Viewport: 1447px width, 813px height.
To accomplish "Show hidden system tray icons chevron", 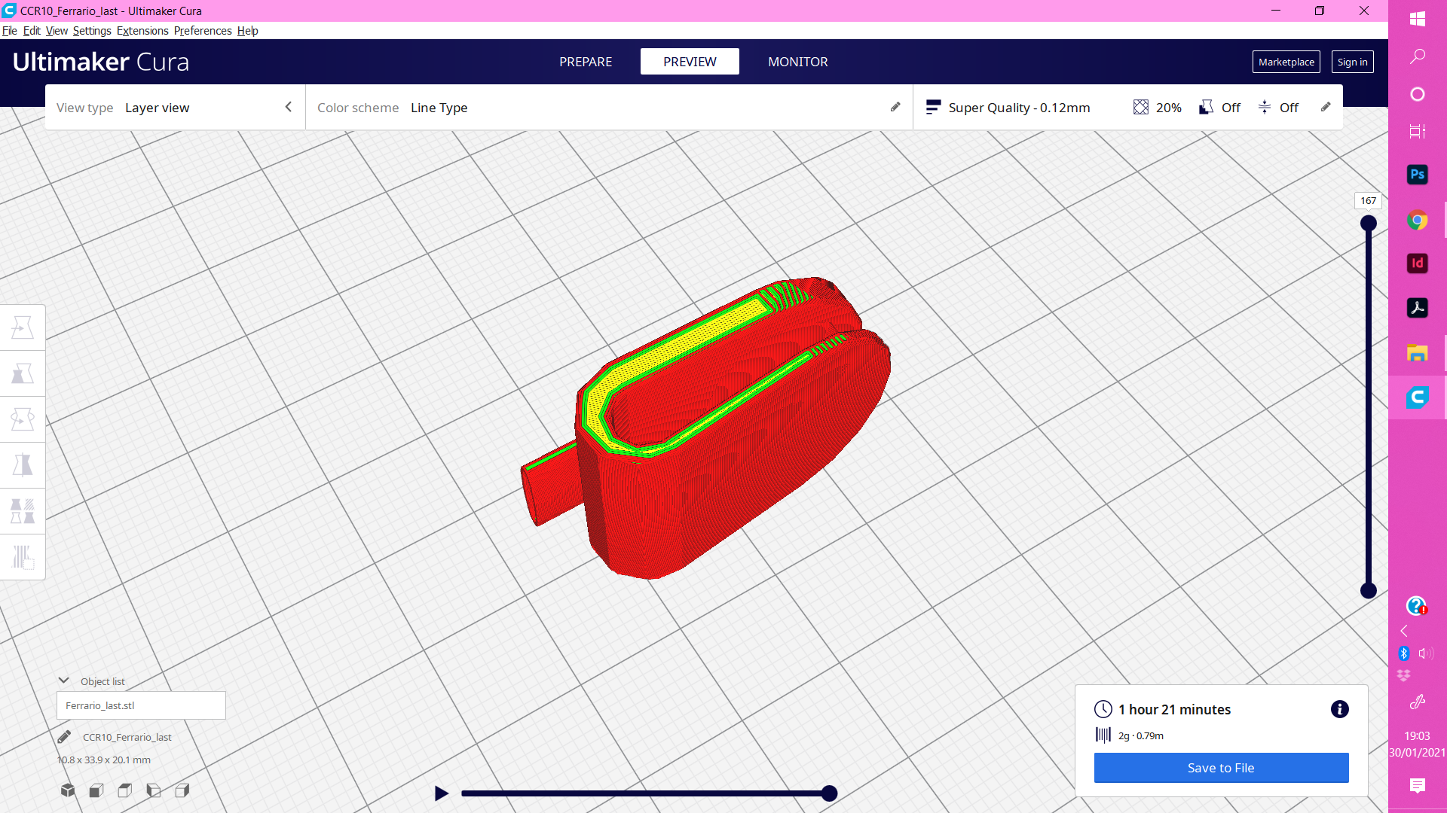I will pos(1404,631).
